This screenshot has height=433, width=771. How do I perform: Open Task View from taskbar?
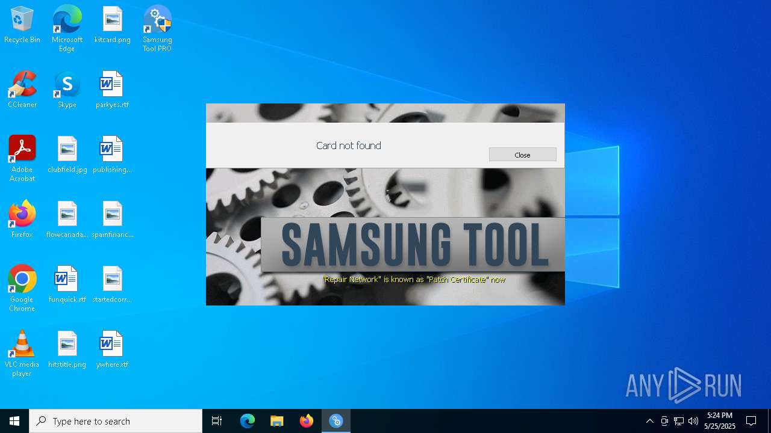pyautogui.click(x=217, y=421)
